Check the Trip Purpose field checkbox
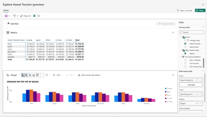The width and height of the screenshot is (207, 117). (x=185, y=63)
